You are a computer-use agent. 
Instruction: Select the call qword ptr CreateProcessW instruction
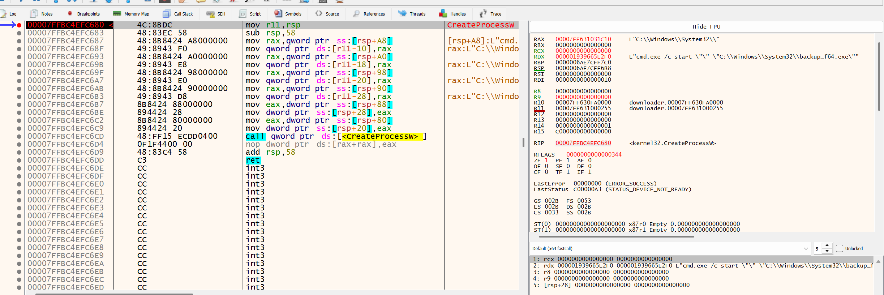336,136
